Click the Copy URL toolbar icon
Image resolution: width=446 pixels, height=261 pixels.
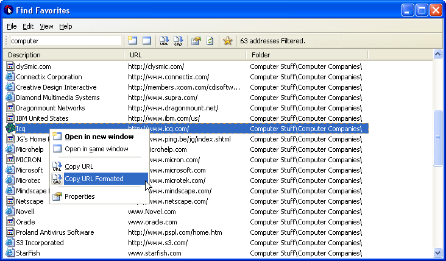(164, 41)
